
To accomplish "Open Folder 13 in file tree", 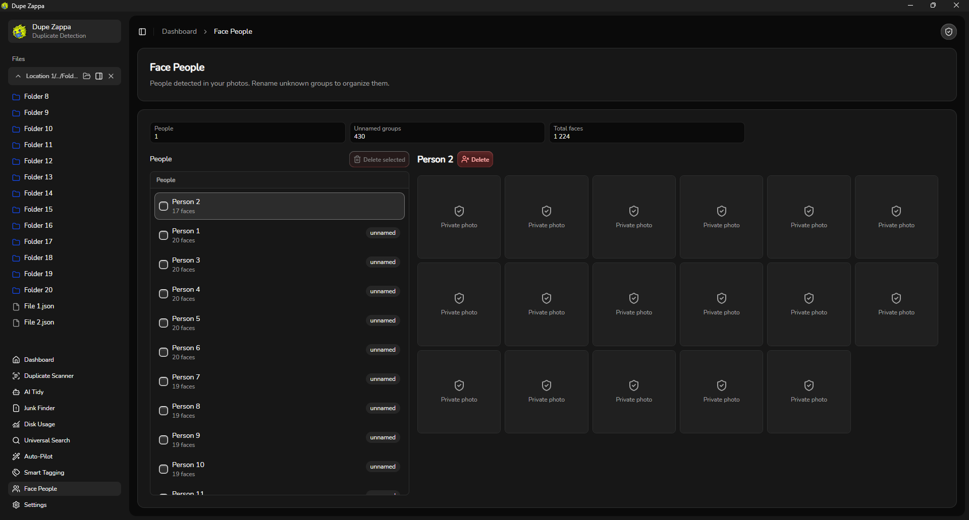I will [x=65, y=177].
